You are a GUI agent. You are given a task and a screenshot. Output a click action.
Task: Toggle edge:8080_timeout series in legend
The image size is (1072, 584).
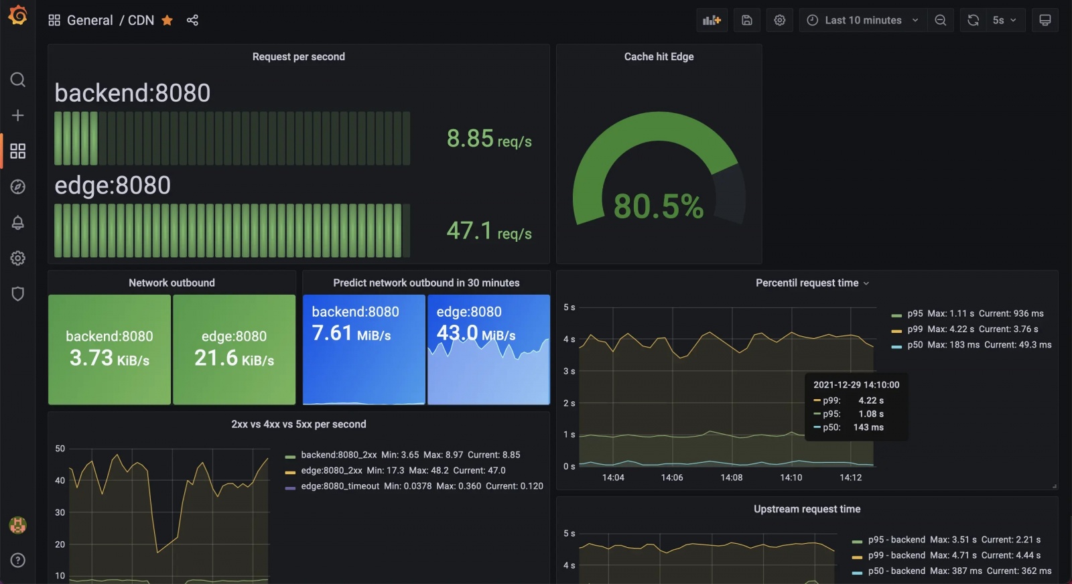point(340,486)
